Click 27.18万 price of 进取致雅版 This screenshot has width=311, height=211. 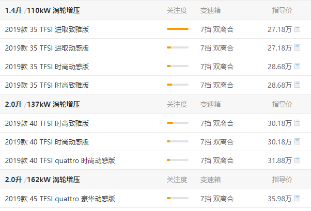(x=279, y=29)
